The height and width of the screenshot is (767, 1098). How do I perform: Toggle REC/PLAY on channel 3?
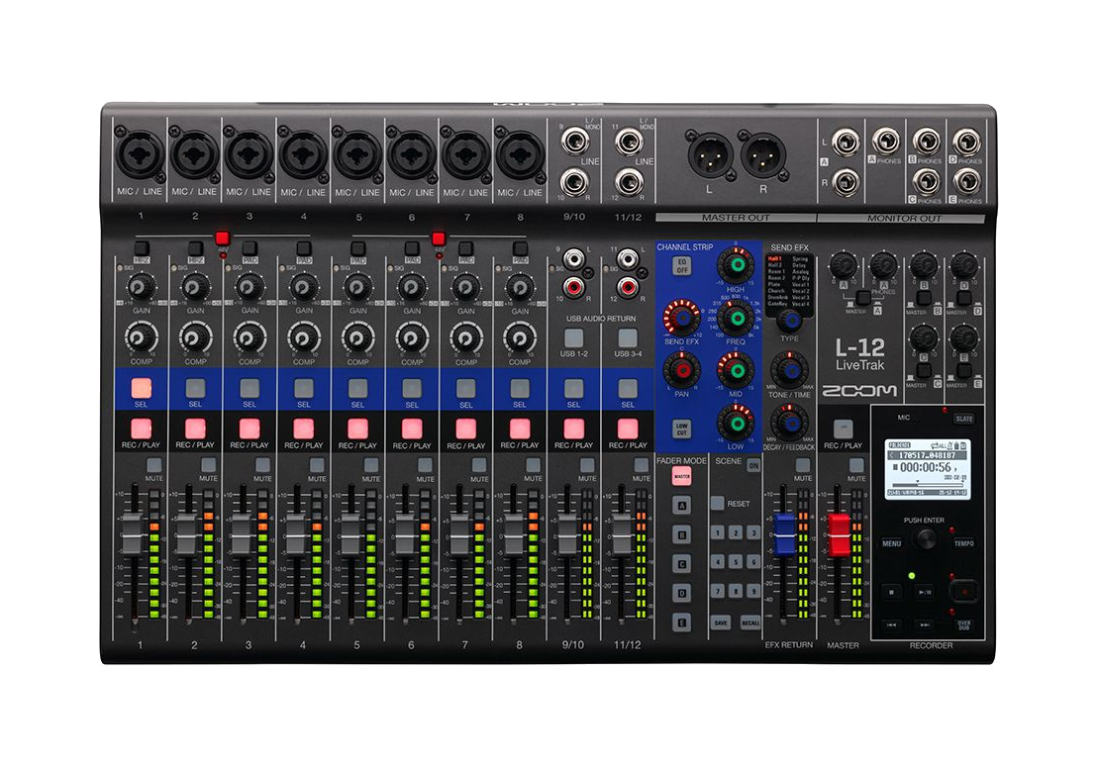click(x=250, y=429)
